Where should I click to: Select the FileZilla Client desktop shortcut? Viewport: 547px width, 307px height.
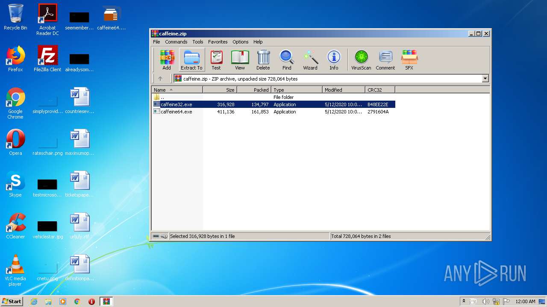pos(47,59)
